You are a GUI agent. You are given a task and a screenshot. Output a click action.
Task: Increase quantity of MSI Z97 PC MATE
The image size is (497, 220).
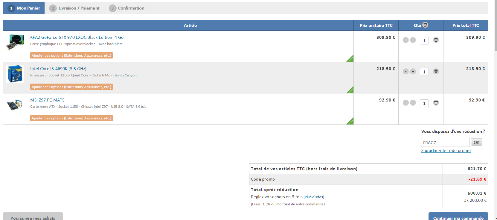413,103
